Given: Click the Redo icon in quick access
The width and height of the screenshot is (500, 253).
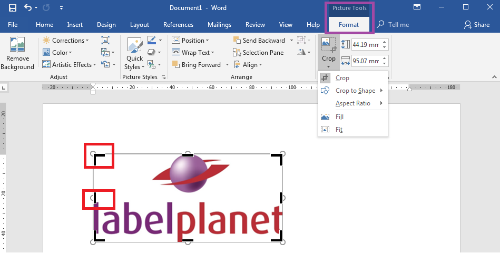Looking at the screenshot, I should (x=46, y=8).
